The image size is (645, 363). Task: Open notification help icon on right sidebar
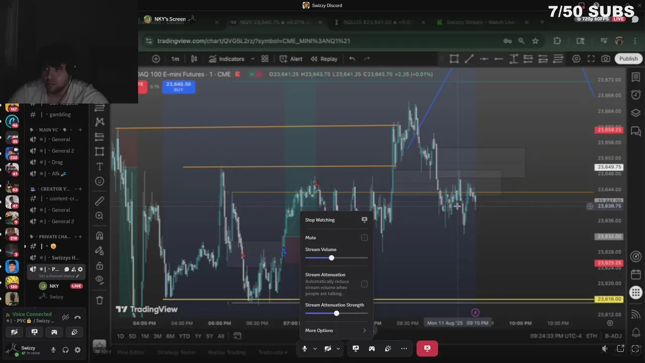point(635,333)
